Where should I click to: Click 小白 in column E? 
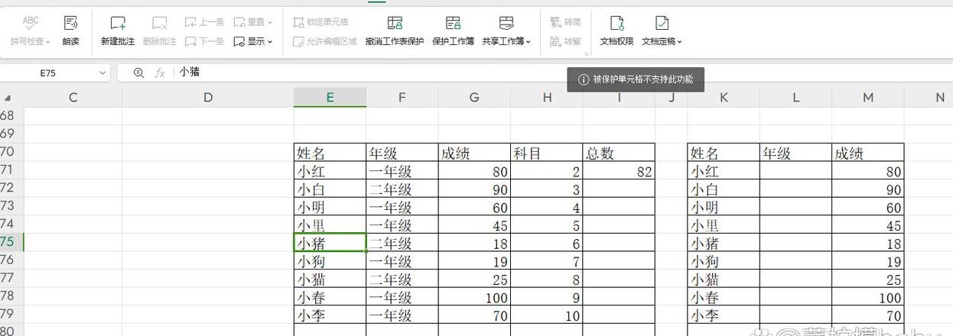pyautogui.click(x=330, y=188)
